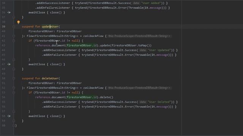Click the null keyword on line 42
Image resolution: width=243 pixels, height=136 pixels.
pyautogui.click(x=75, y=41)
